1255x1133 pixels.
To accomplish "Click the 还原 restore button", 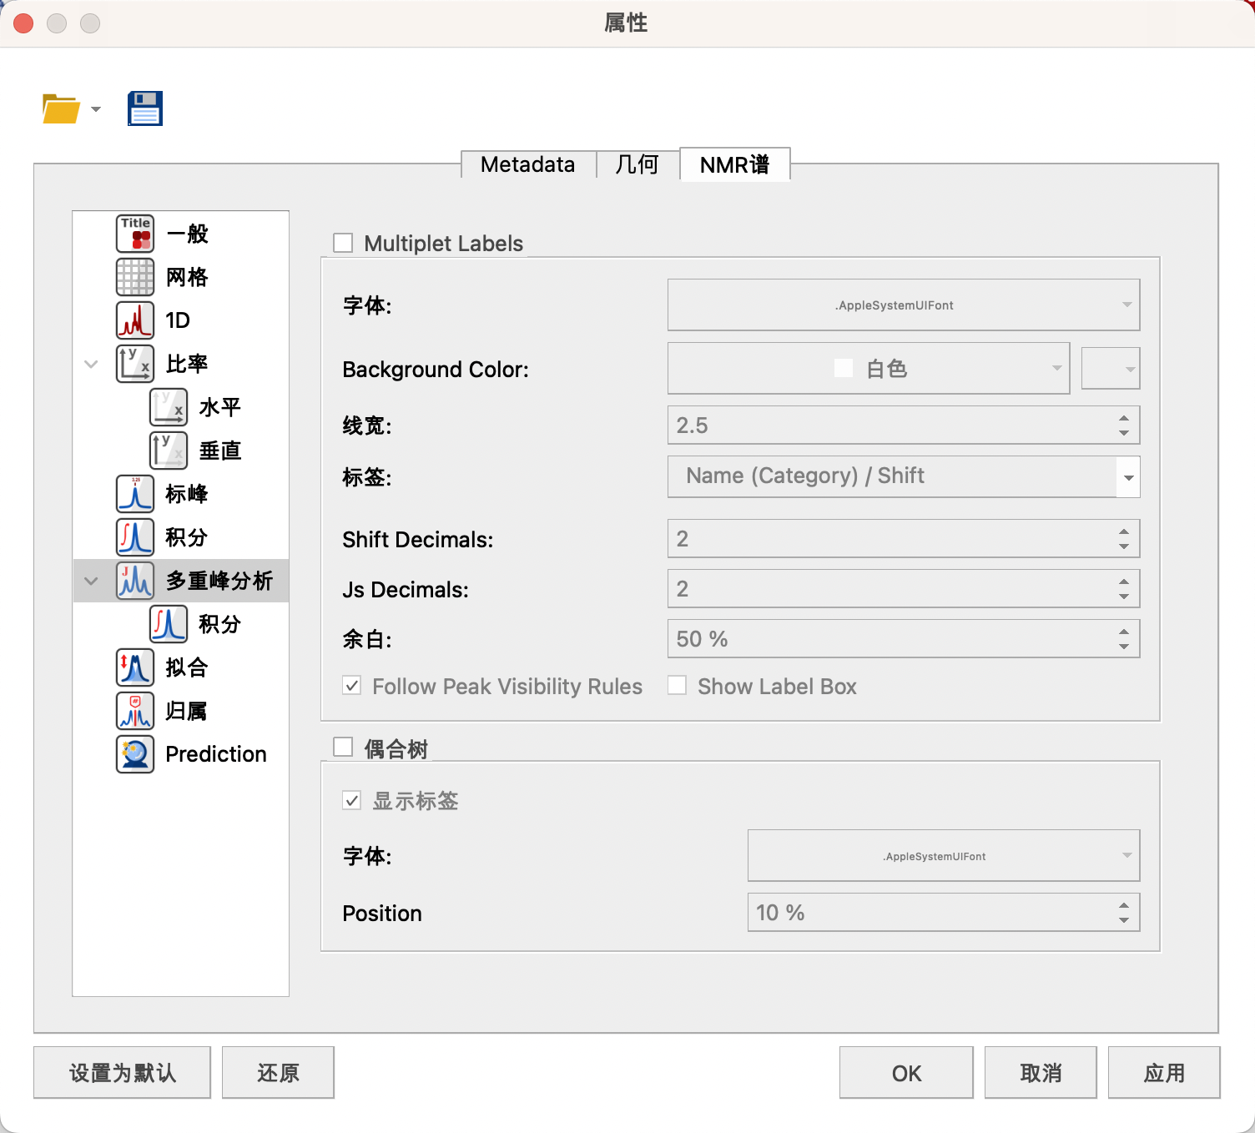I will point(278,1073).
